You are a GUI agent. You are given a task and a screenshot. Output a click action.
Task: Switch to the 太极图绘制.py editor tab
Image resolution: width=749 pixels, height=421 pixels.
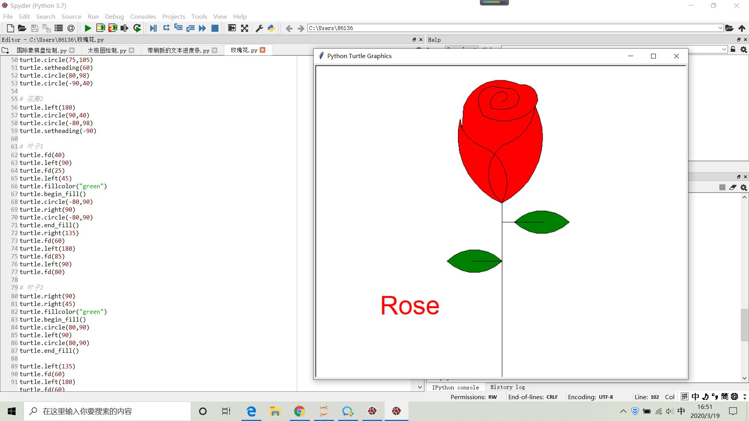coord(107,50)
